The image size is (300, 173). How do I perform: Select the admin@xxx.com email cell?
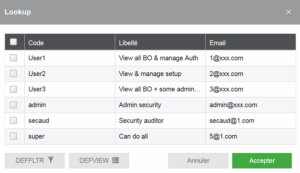pos(233,105)
